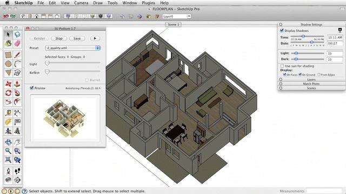The height and width of the screenshot is (194, 346).
Task: Enable Use sun for shading
Action: click(282, 66)
